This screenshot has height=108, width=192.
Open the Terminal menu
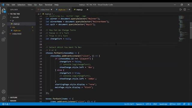click(48, 5)
